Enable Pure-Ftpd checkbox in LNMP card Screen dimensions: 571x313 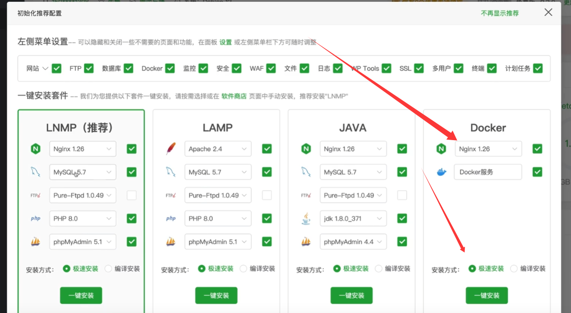pos(131,195)
